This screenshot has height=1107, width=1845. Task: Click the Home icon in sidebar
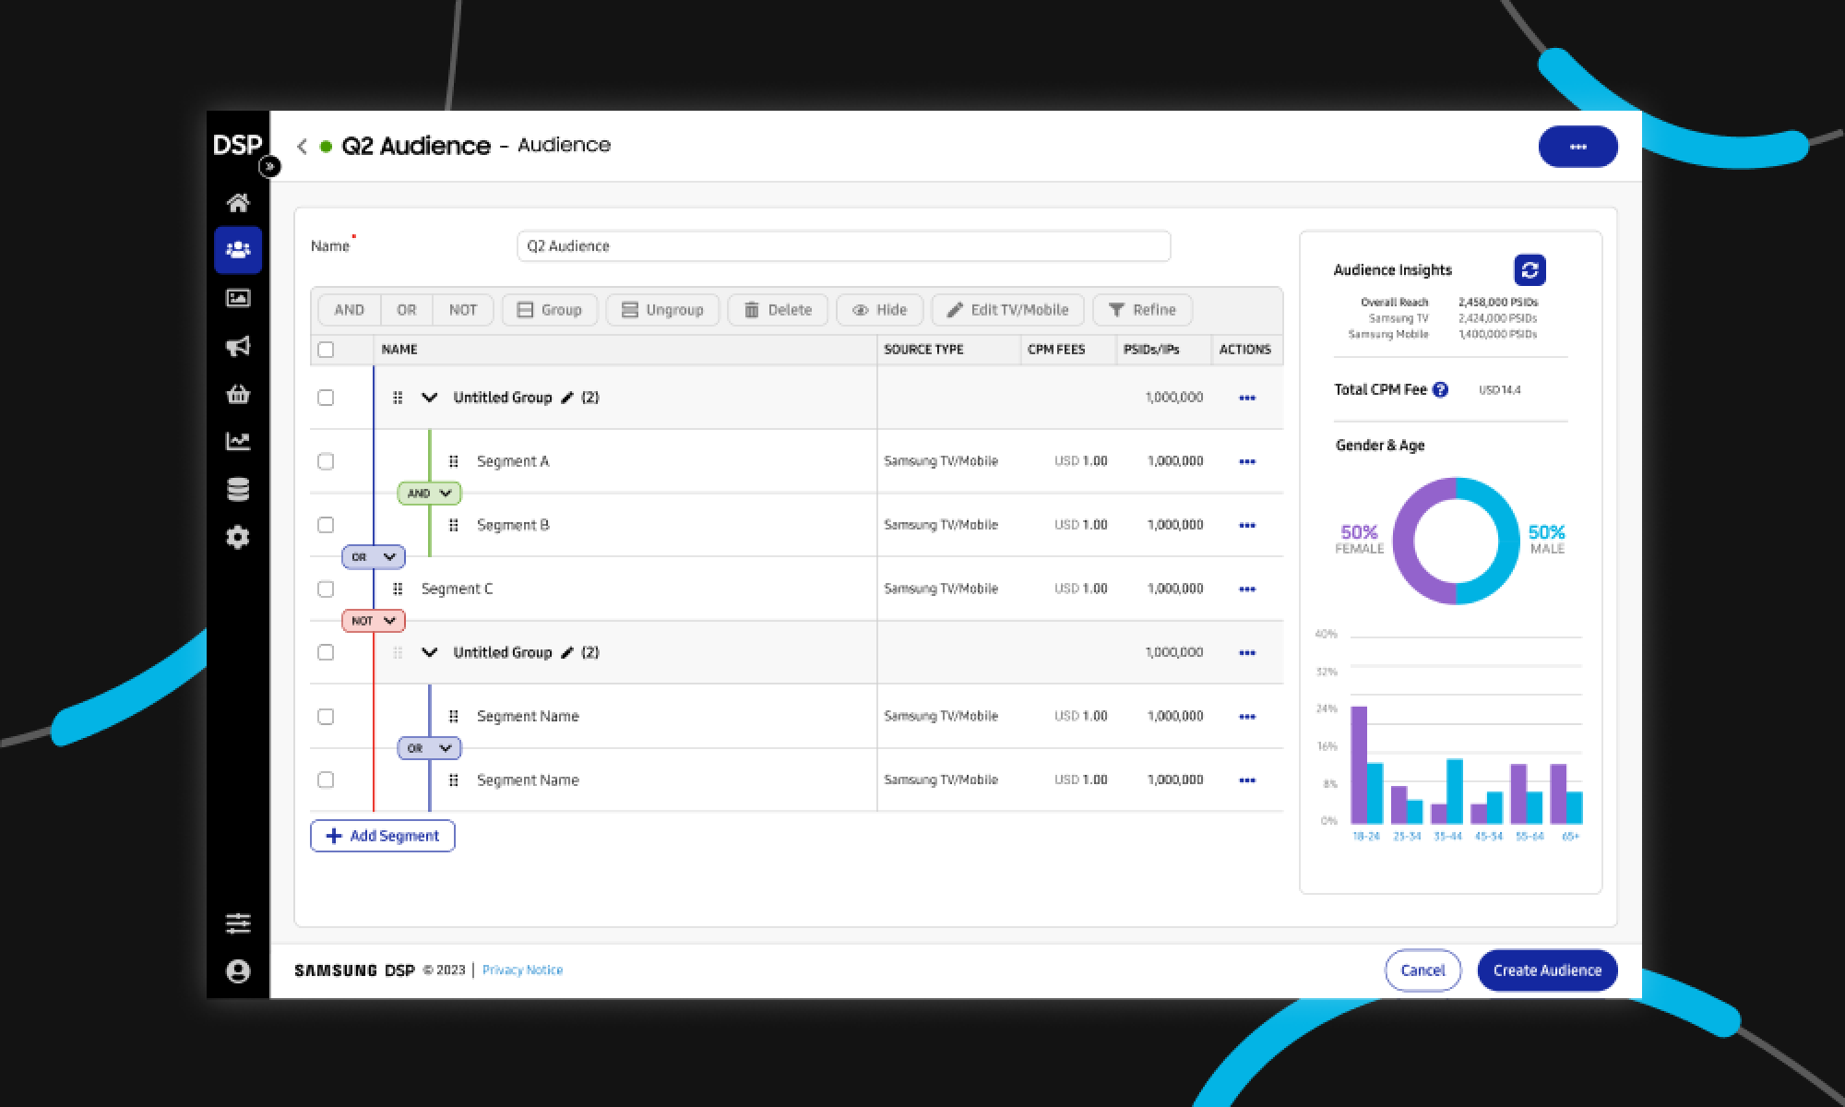238,202
